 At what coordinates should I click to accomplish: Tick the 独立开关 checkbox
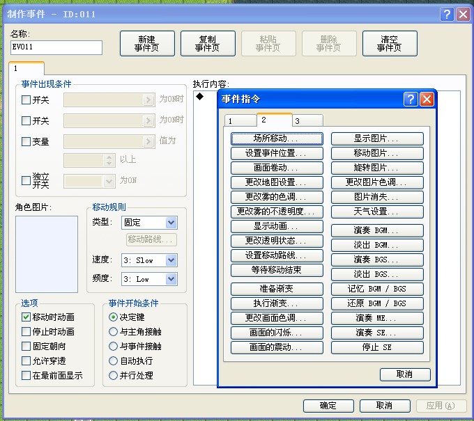pyautogui.click(x=26, y=180)
